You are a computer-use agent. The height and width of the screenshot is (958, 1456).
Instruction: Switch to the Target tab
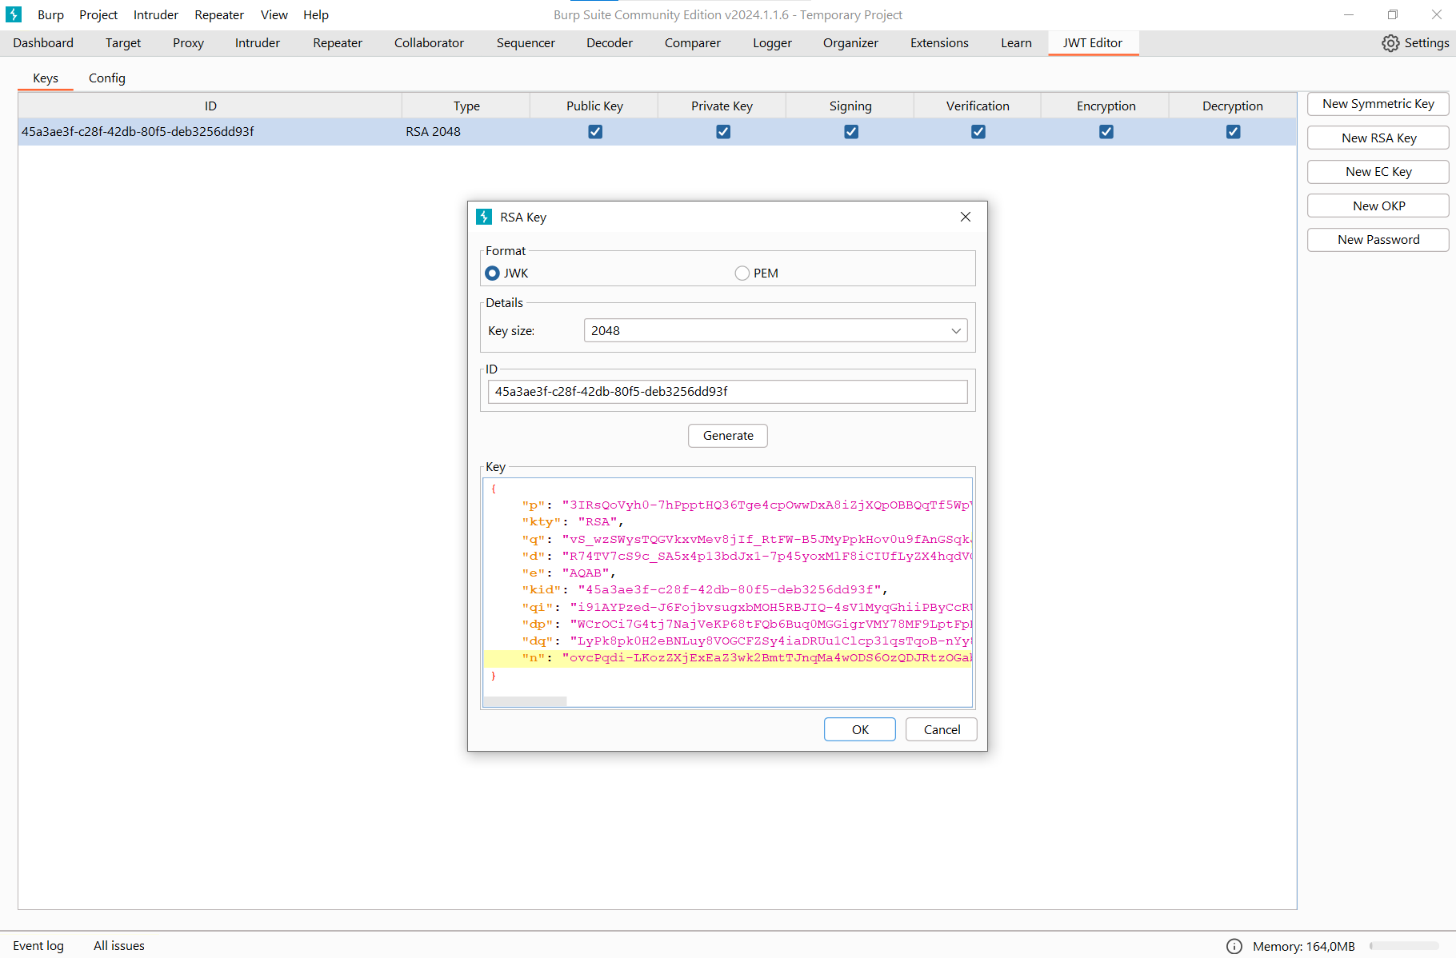123,43
